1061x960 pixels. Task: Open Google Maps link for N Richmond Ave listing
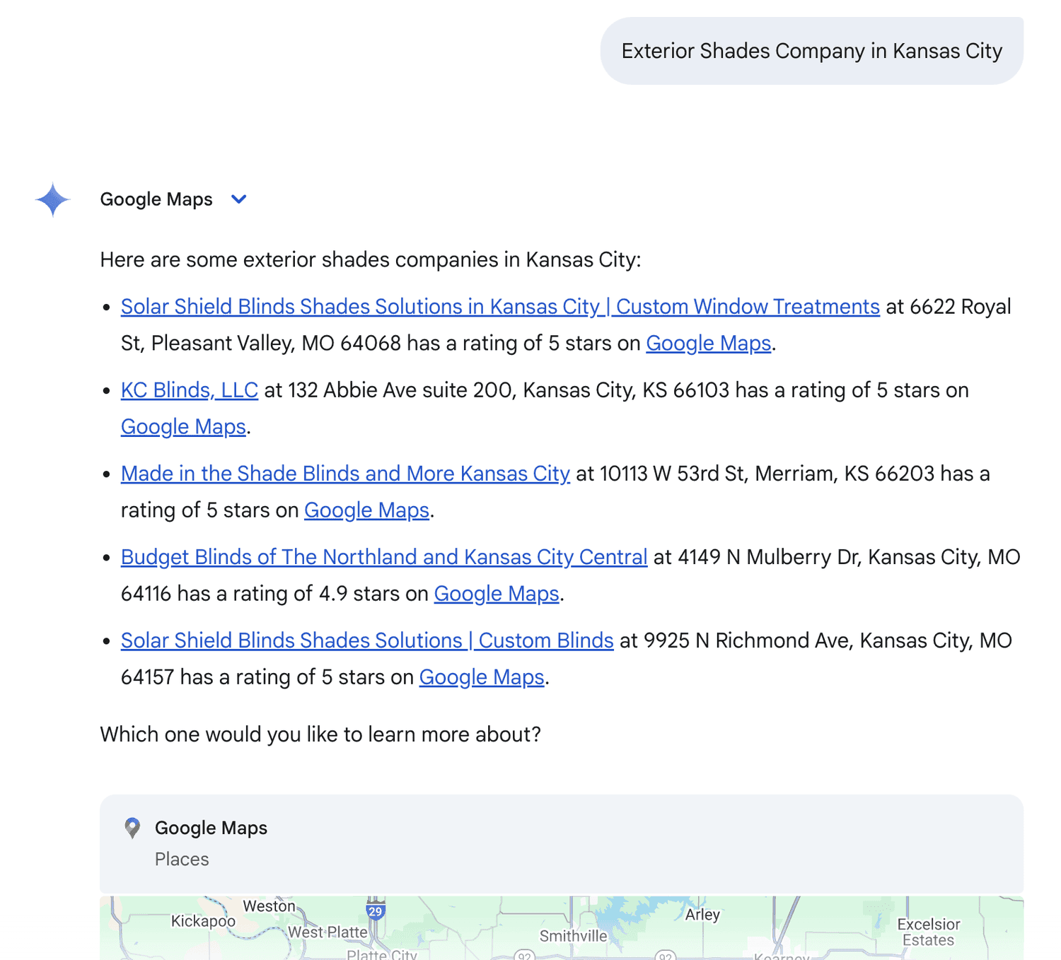click(x=482, y=677)
